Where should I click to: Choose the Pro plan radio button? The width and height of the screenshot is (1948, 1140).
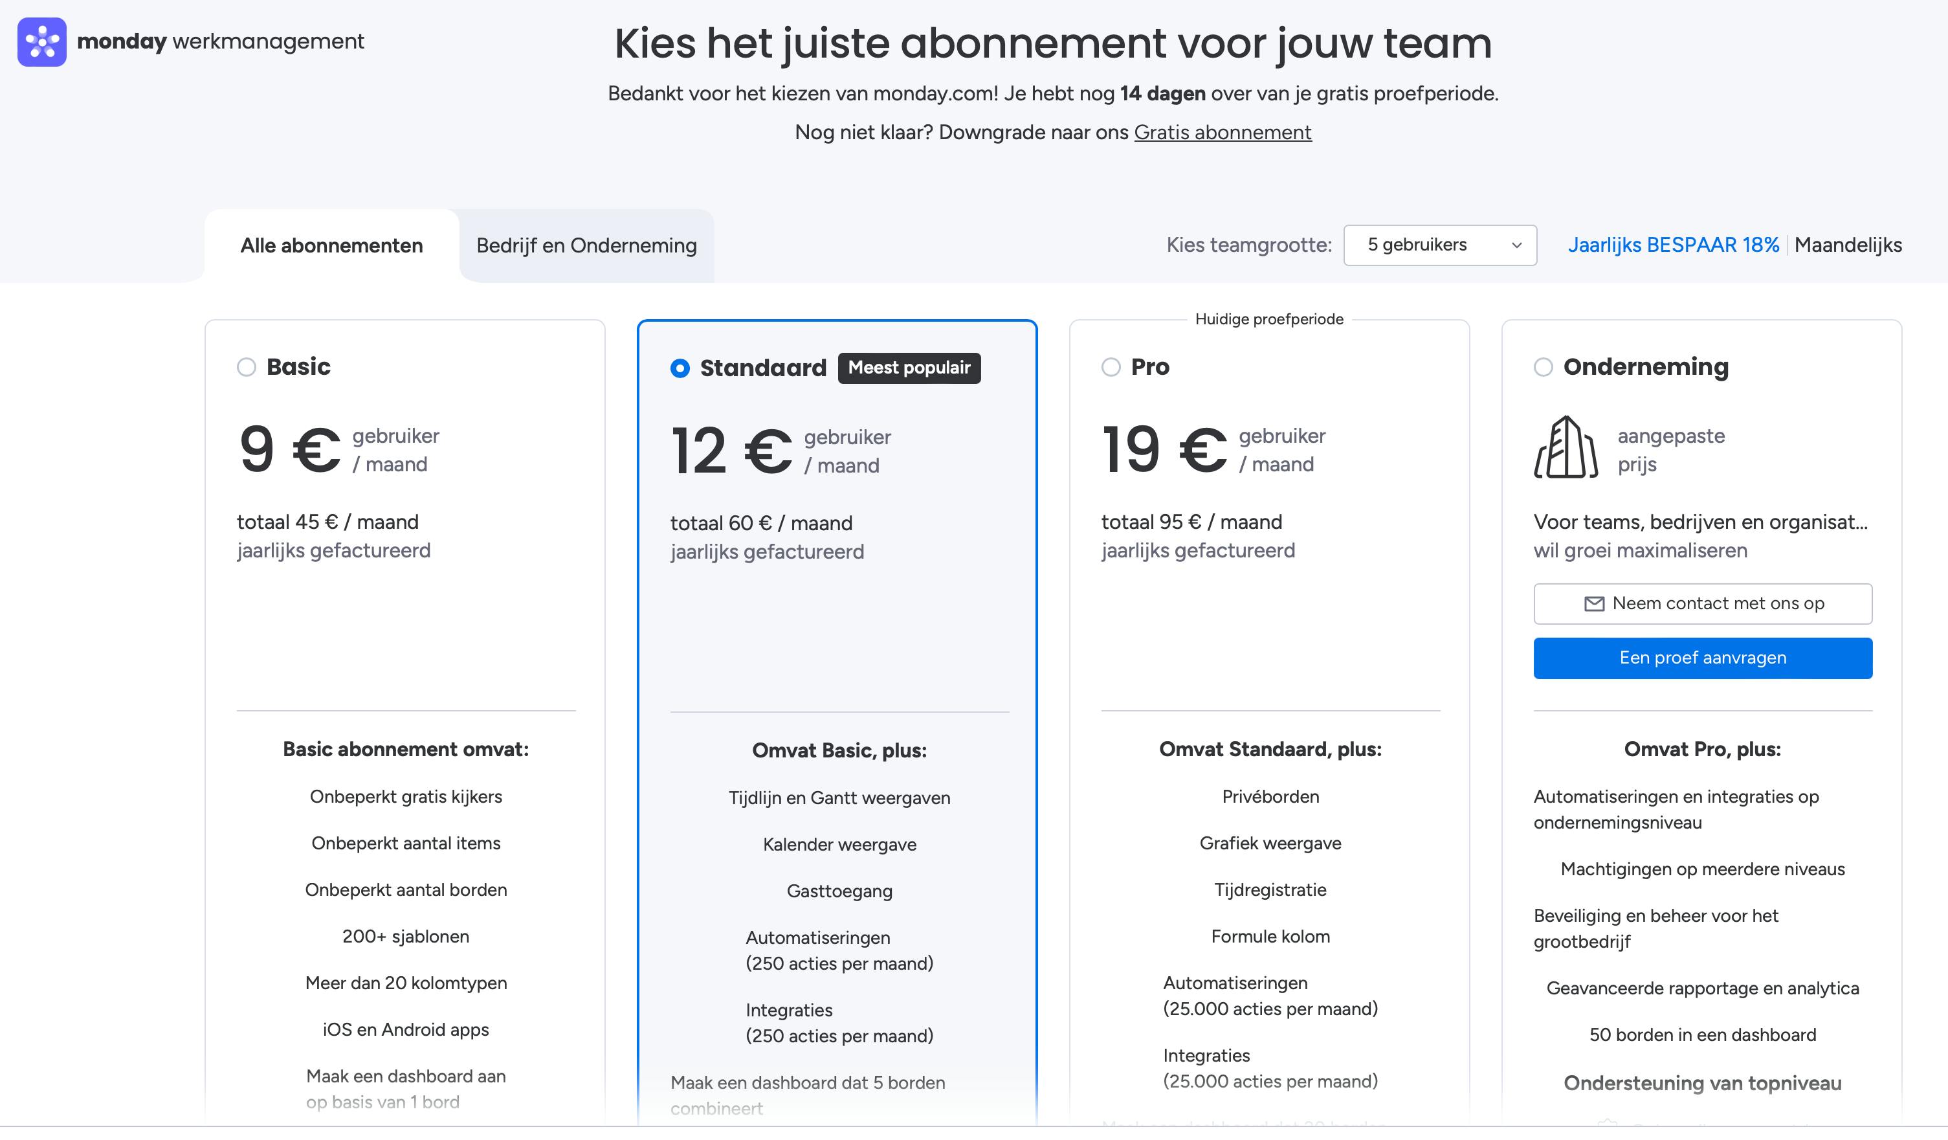1111,367
